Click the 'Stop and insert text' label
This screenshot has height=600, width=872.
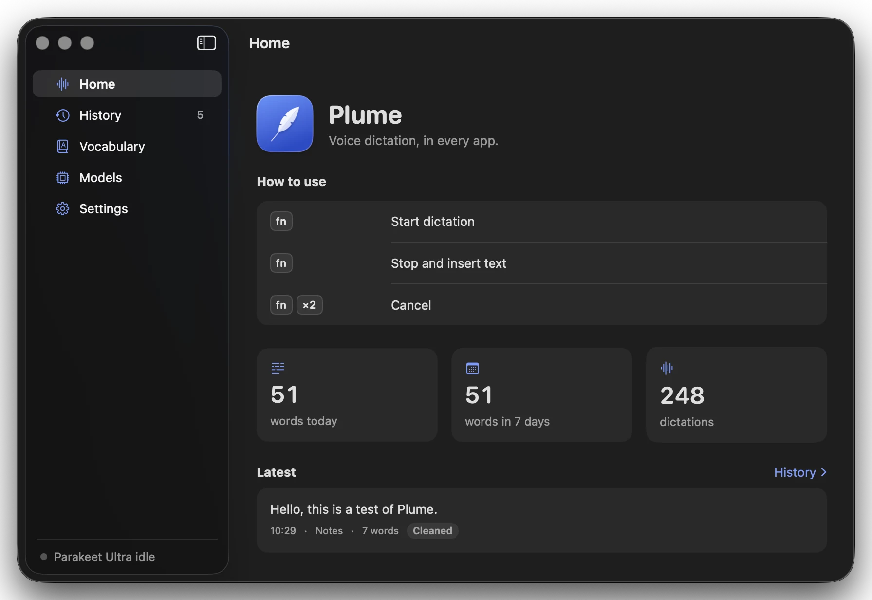[449, 263]
